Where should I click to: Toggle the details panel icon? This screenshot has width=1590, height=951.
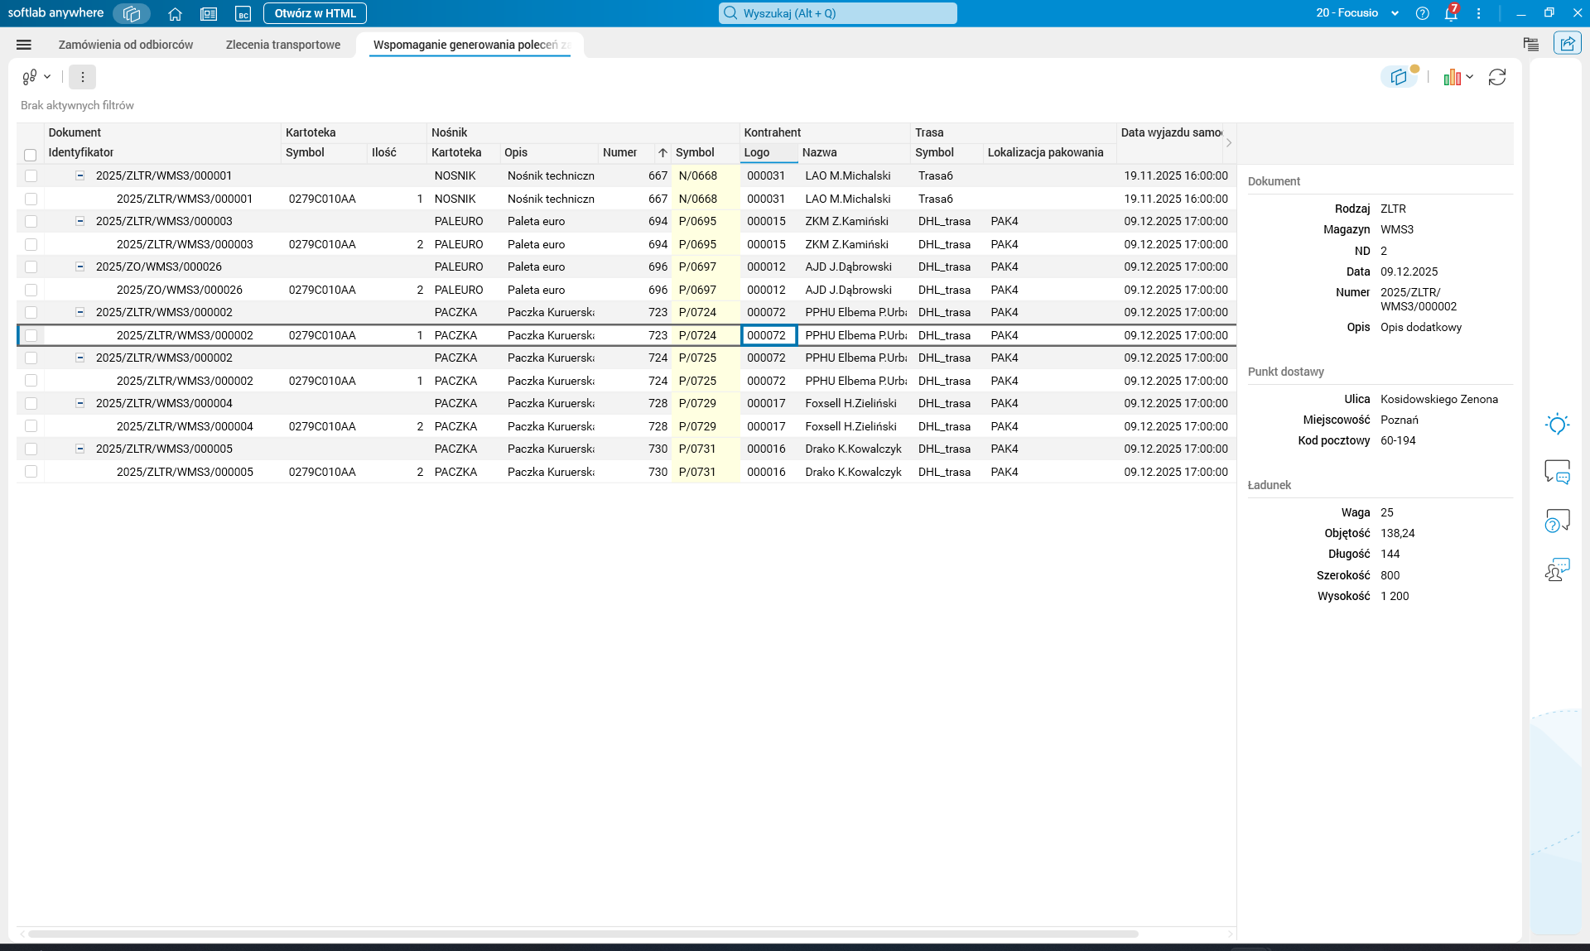1399,77
